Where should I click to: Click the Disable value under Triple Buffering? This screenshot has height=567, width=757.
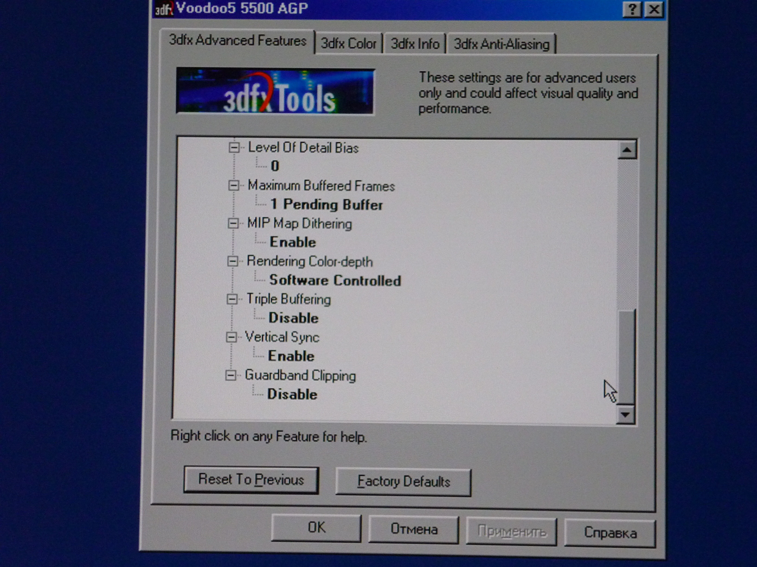click(293, 318)
